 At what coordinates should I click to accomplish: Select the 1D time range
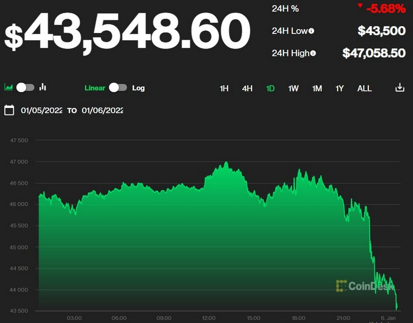[270, 88]
